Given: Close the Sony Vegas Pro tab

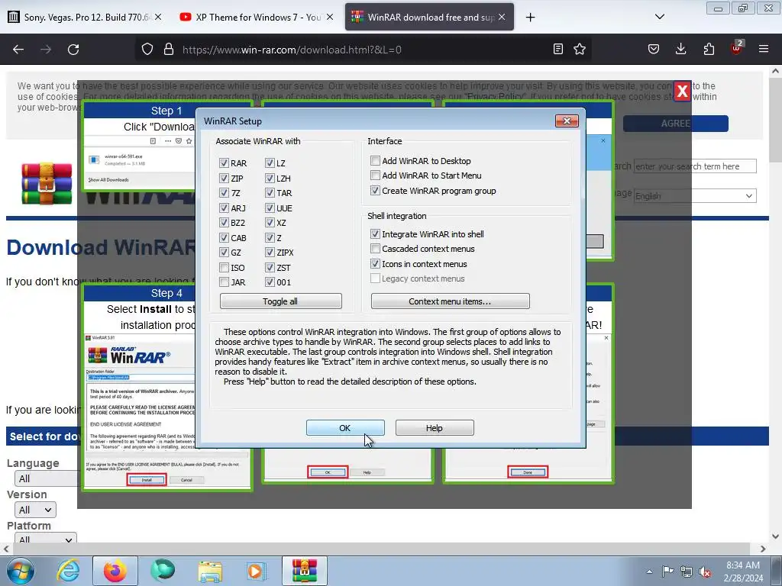Looking at the screenshot, I should (158, 17).
